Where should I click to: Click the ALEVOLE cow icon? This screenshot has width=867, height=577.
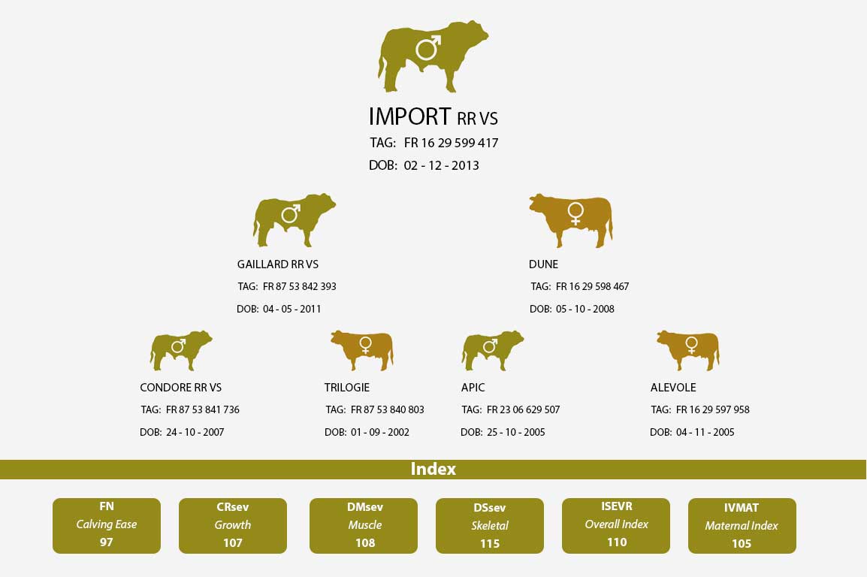pos(688,350)
